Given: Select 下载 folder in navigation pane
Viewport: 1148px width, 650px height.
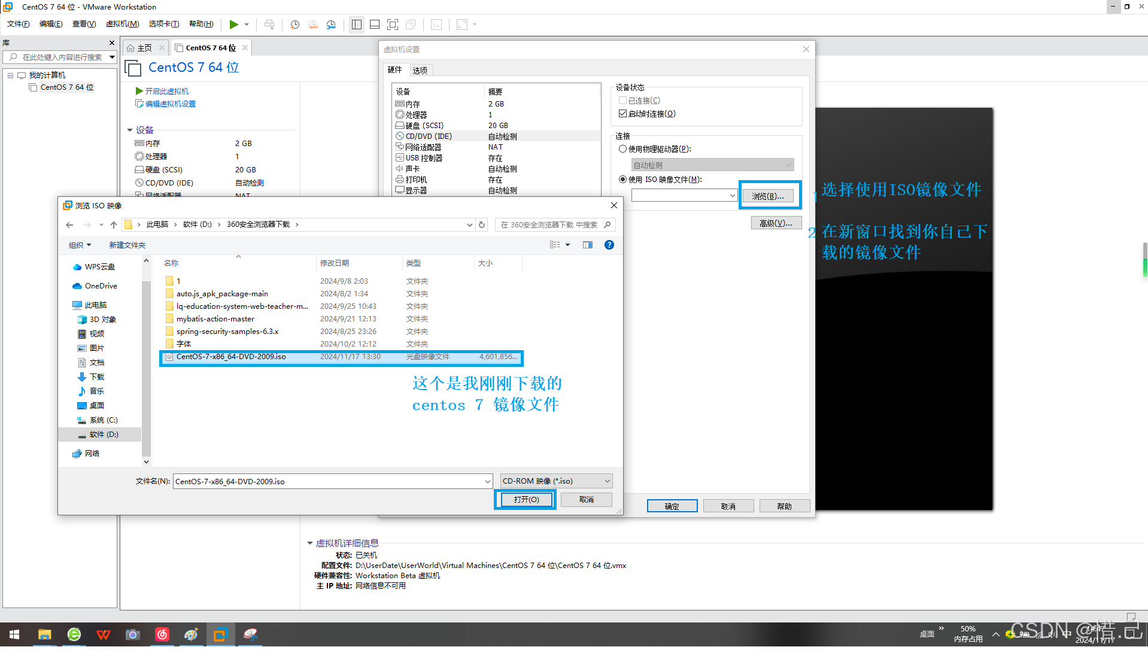Looking at the screenshot, I should point(91,377).
